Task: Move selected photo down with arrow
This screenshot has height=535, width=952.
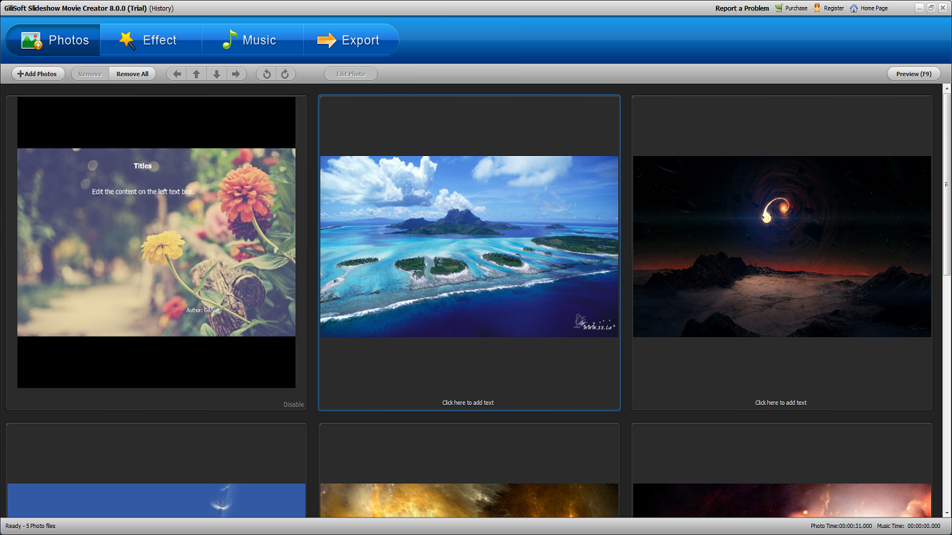Action: pyautogui.click(x=217, y=74)
